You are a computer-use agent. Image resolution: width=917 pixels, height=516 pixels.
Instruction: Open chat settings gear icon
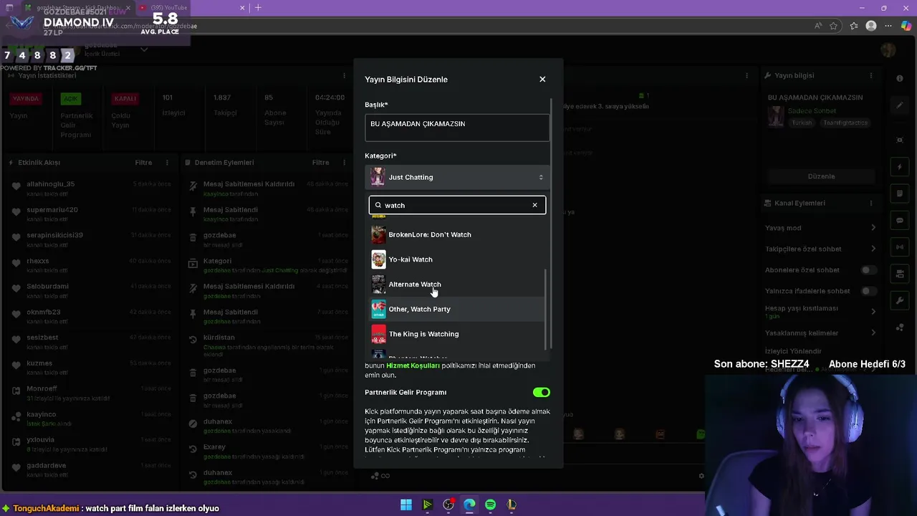pos(701,476)
